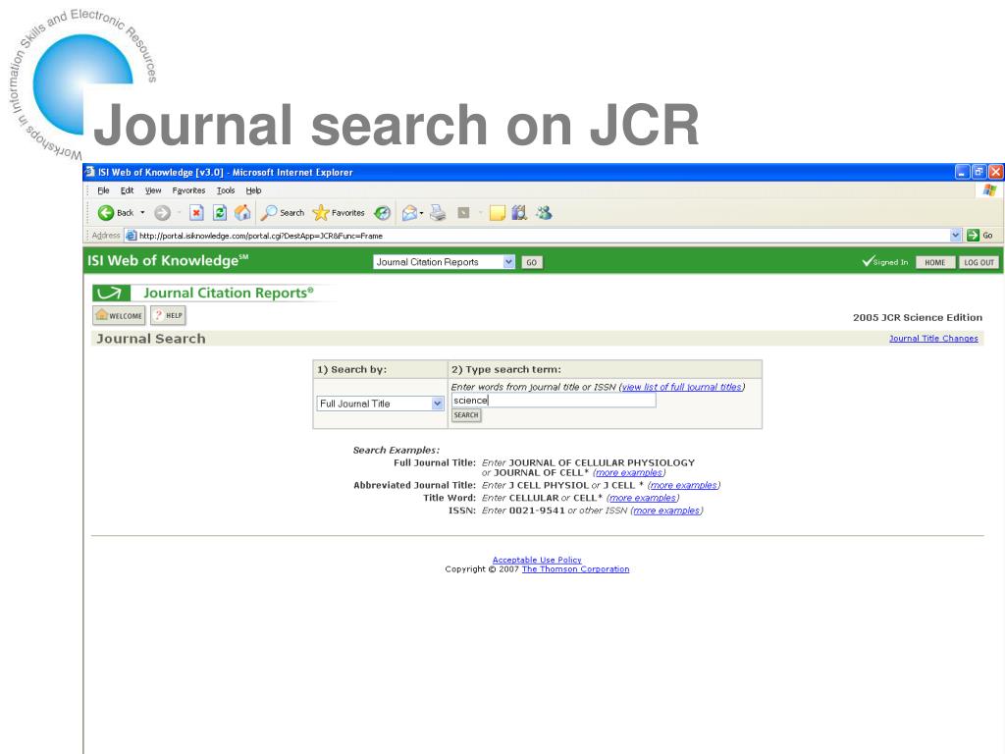Click the 2005 JCR Science Edition text
The height and width of the screenshot is (754, 1005).
918,317
